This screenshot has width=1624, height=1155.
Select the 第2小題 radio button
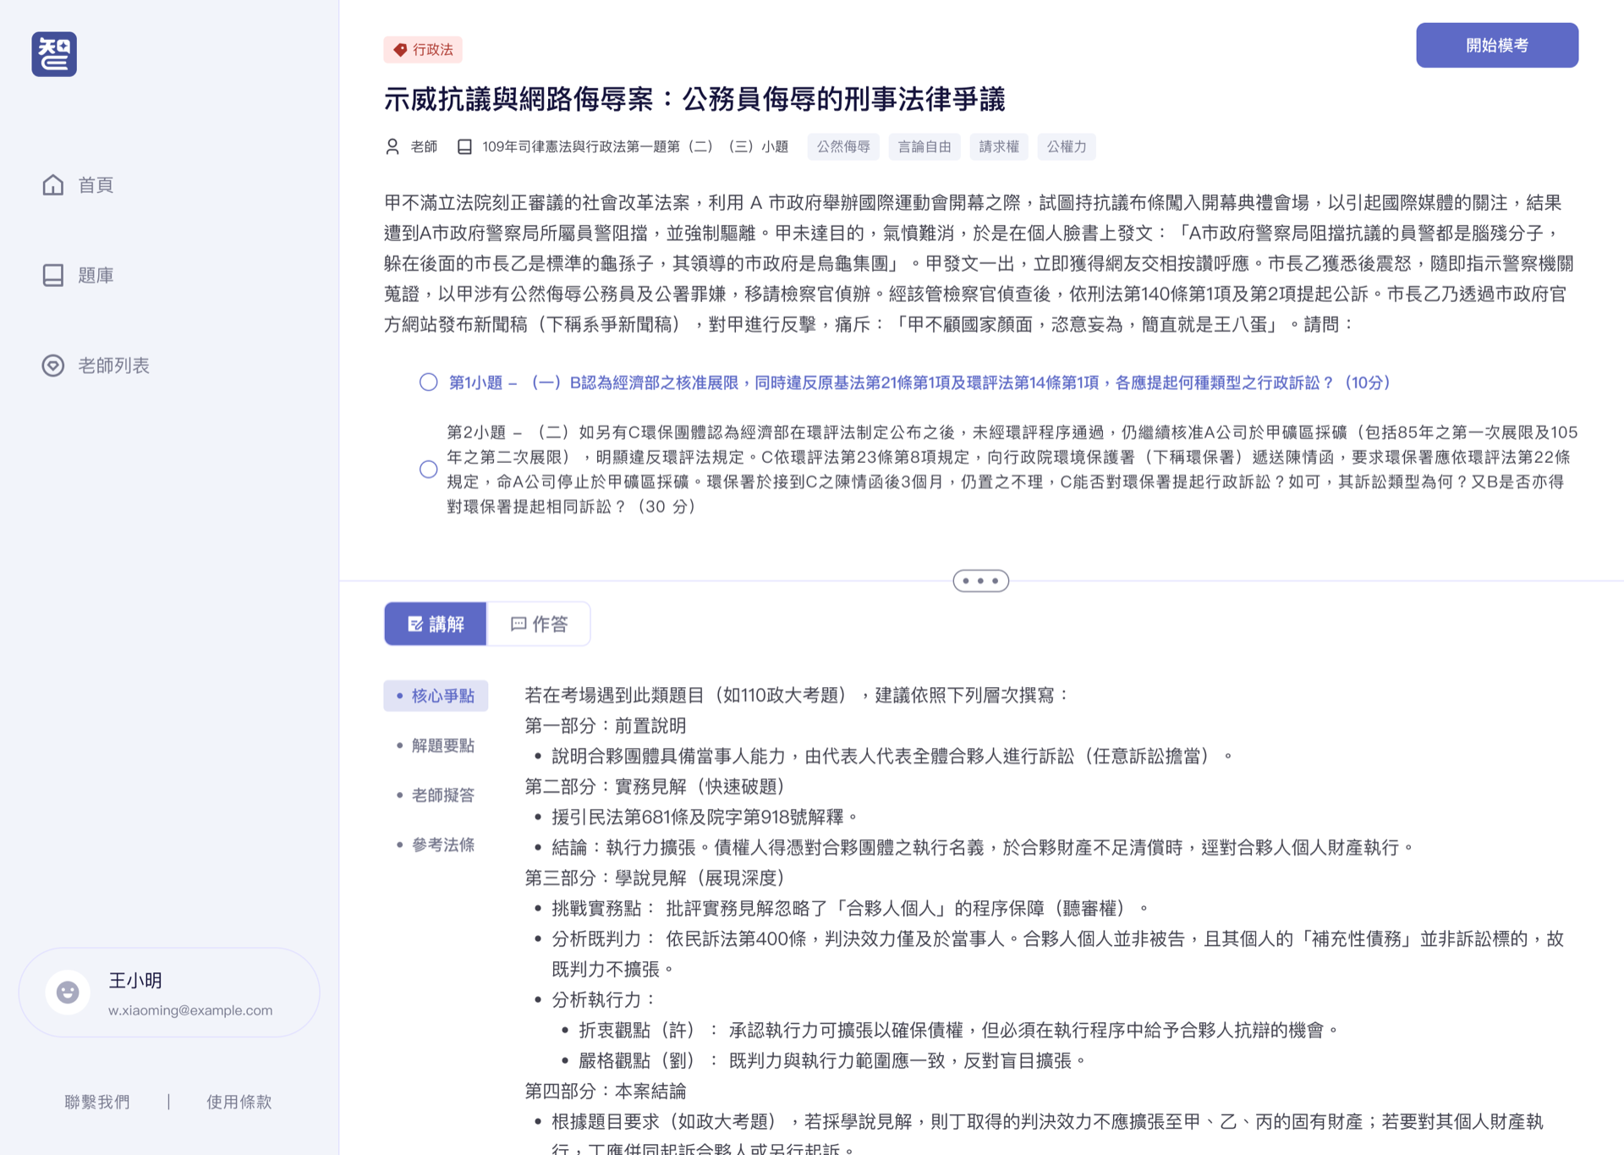(x=428, y=468)
